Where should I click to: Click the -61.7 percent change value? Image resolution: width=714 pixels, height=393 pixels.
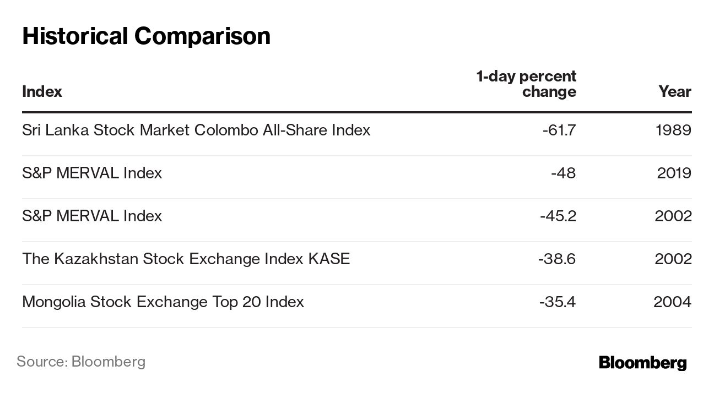(559, 130)
